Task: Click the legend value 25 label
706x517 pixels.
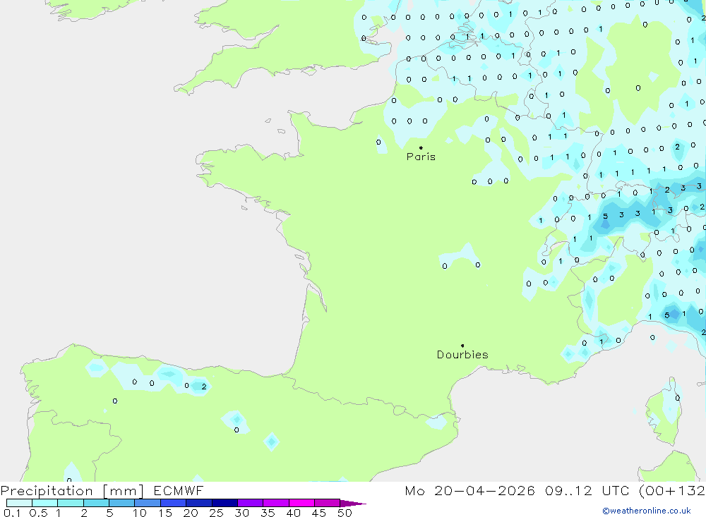Action: (x=217, y=513)
